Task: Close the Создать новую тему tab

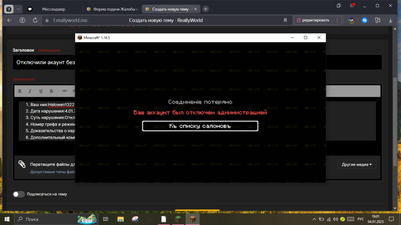Action: pos(196,9)
